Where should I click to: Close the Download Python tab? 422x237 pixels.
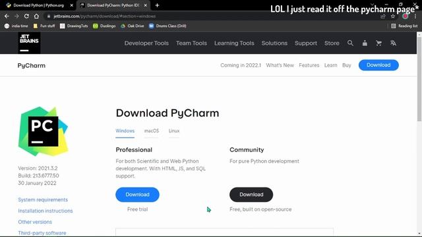point(72,5)
